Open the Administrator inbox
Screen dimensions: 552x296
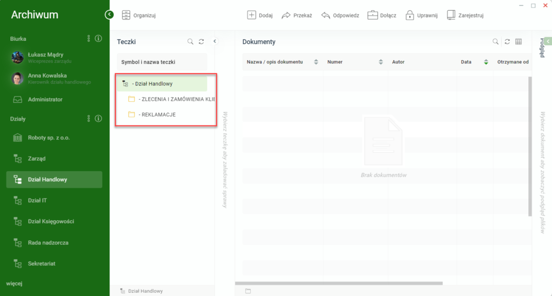(54, 100)
